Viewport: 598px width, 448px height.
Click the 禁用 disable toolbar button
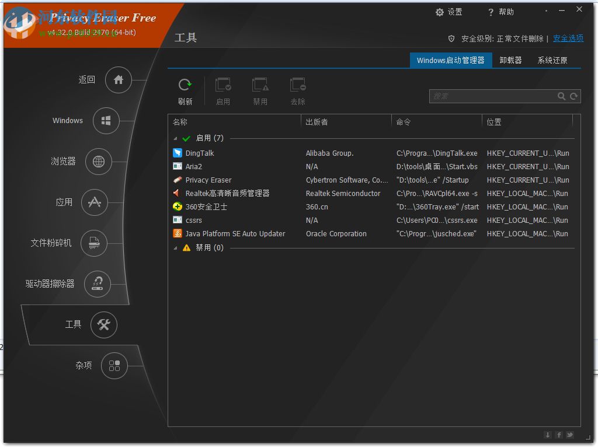tap(260, 90)
